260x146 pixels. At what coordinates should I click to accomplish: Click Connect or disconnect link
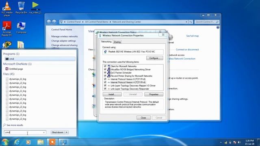[x=187, y=49]
